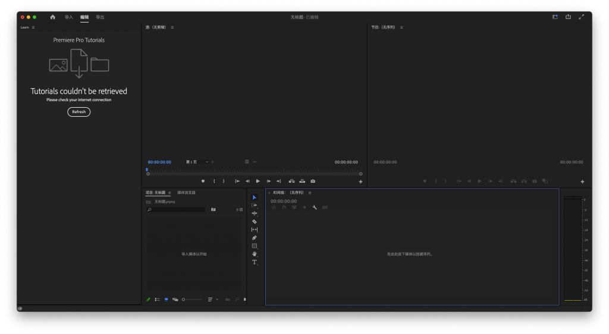Toggle project writable green pencil icon
This screenshot has width=609, height=334.
point(148,299)
